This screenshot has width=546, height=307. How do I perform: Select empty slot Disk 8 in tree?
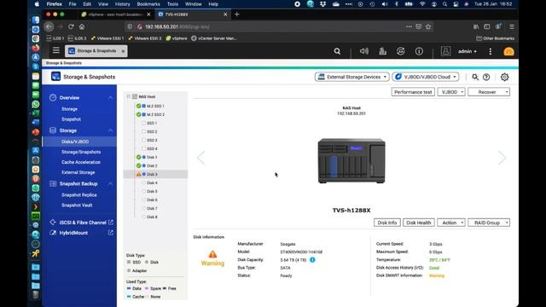tap(152, 217)
